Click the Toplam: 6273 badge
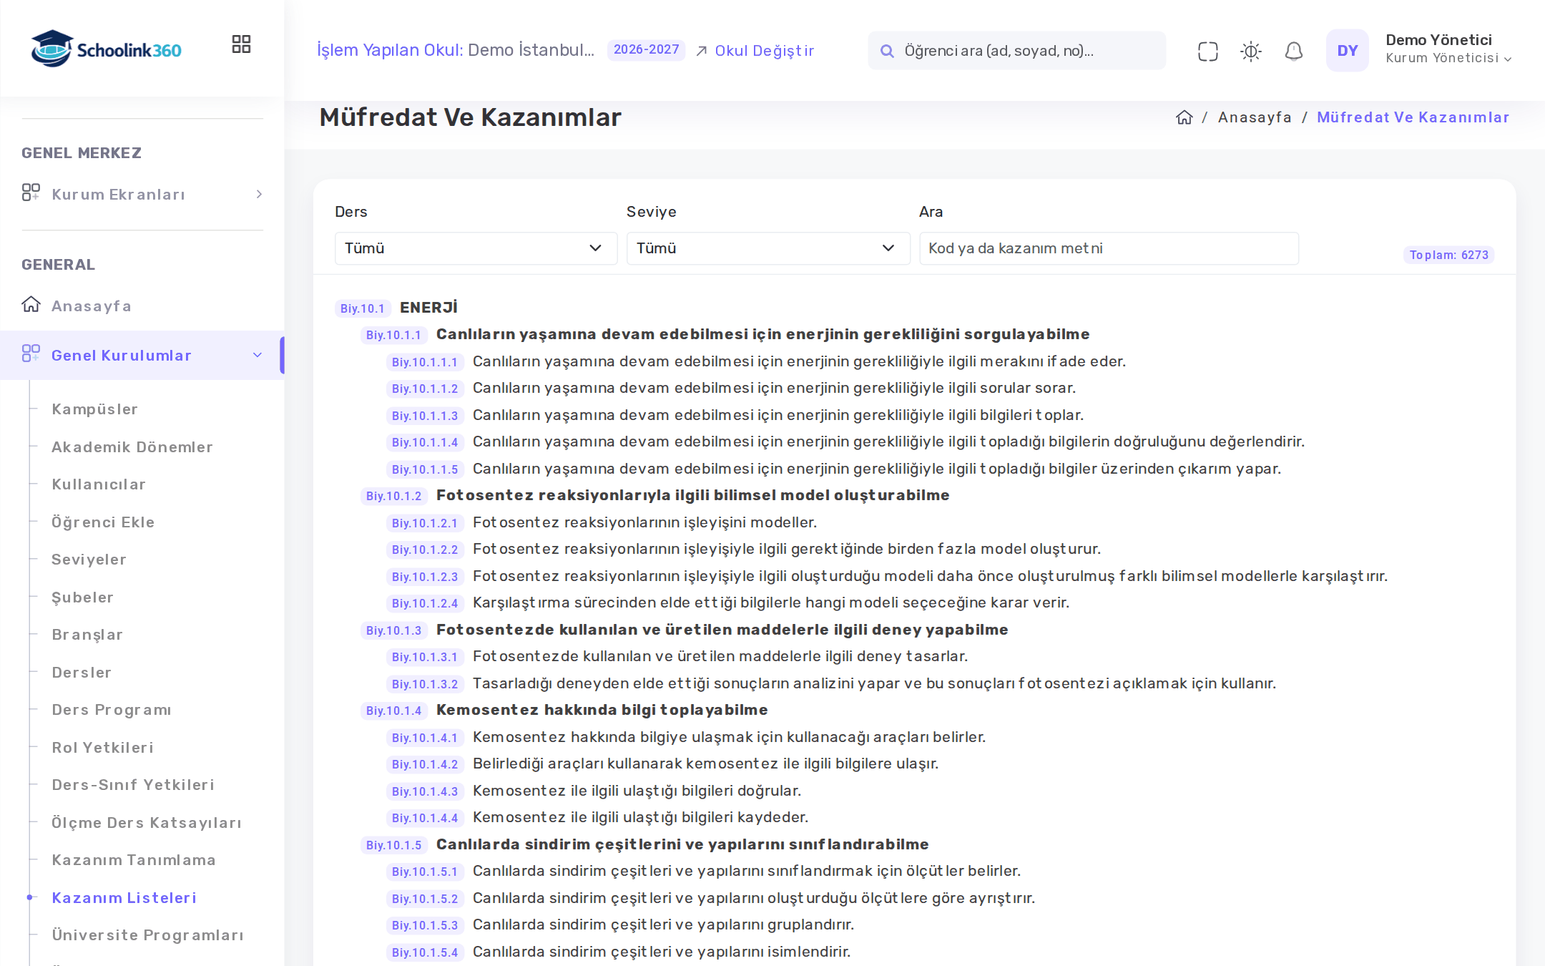Viewport: 1545px width, 966px height. click(x=1448, y=255)
